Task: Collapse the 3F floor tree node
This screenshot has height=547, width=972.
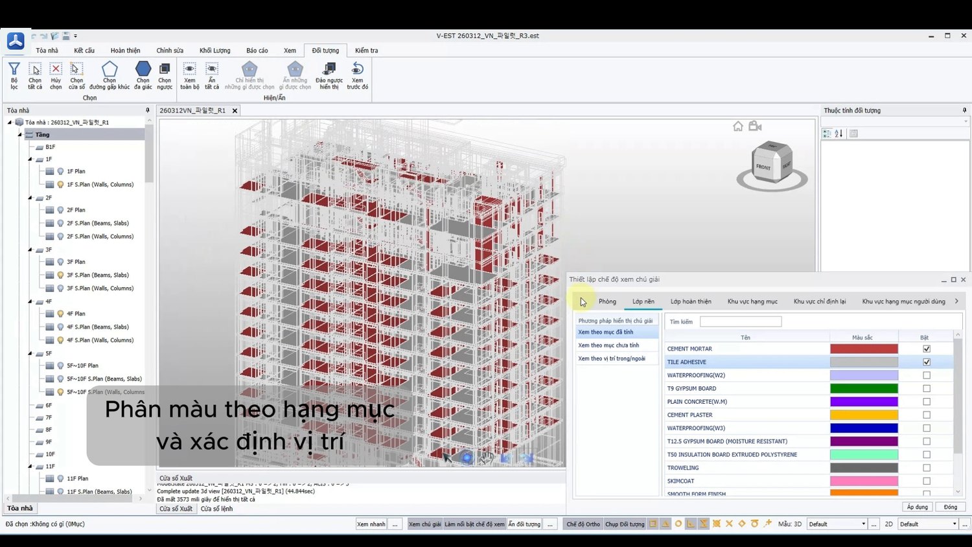Action: (x=30, y=250)
